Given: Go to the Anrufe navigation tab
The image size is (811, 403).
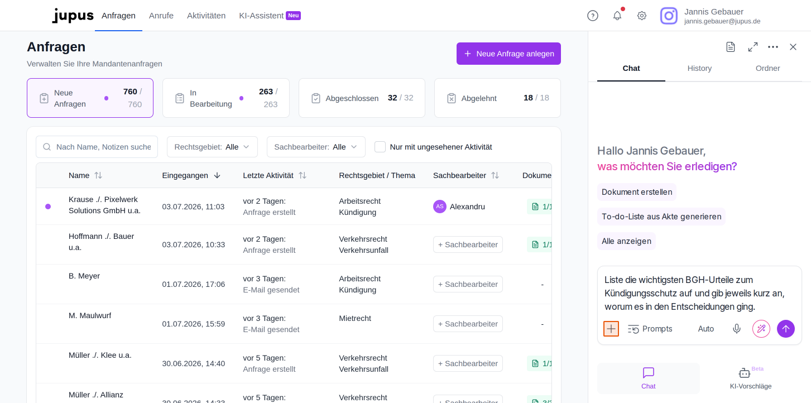Looking at the screenshot, I should 161,16.
